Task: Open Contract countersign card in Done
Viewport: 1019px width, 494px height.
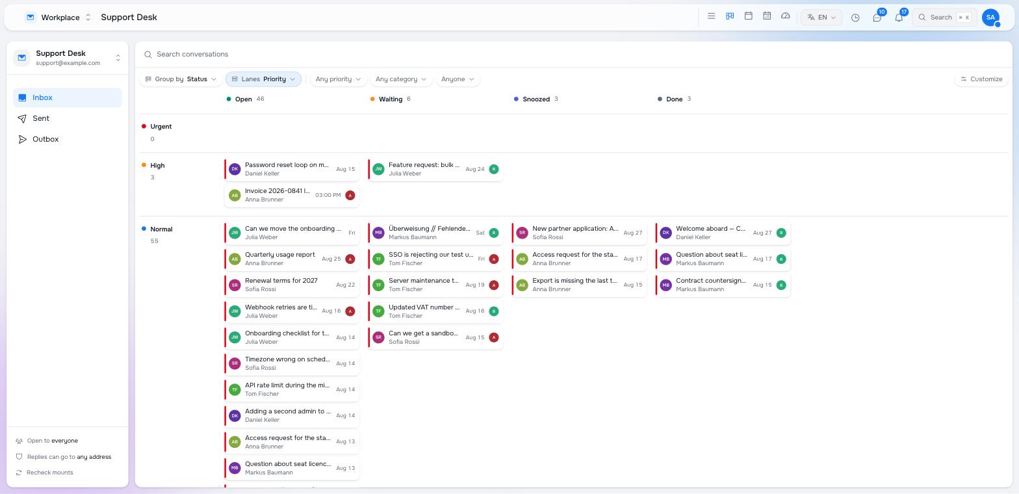Action: pyautogui.click(x=723, y=285)
